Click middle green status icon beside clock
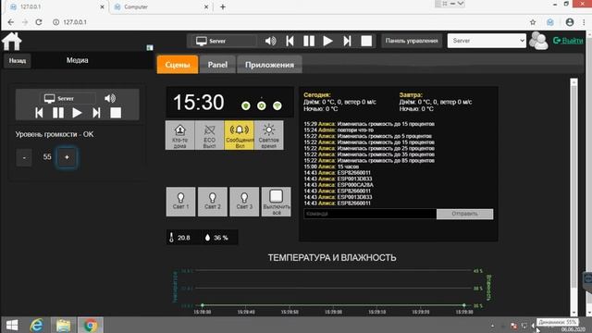This screenshot has width=592, height=333. click(x=261, y=105)
